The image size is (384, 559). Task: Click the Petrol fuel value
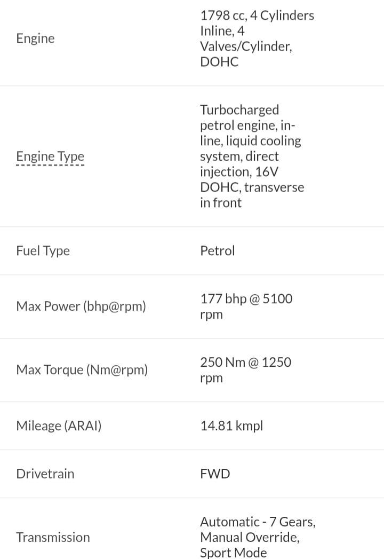click(217, 250)
